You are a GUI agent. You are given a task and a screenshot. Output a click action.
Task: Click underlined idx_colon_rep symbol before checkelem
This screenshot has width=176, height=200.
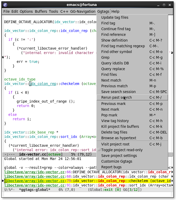[x=43, y=84]
